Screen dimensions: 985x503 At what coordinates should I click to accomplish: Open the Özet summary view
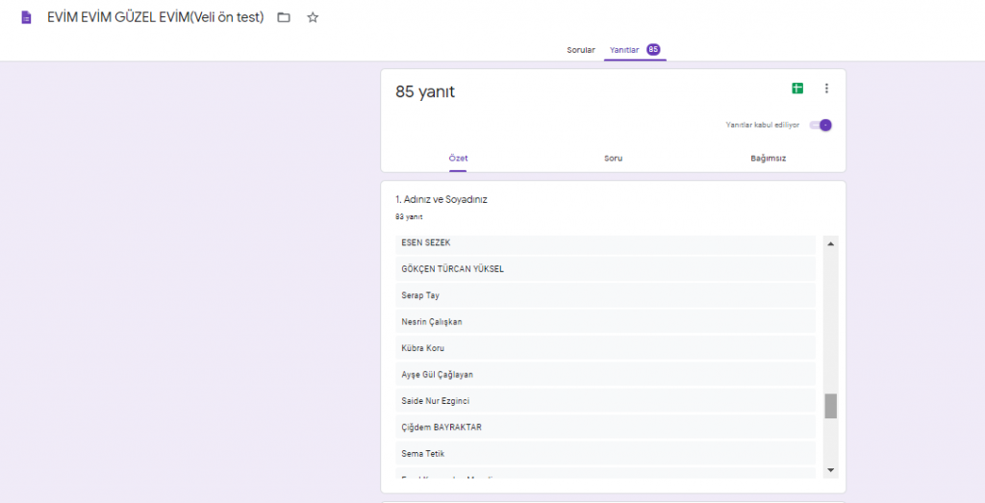pos(458,158)
